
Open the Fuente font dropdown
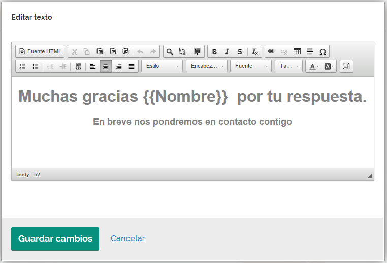[251, 66]
